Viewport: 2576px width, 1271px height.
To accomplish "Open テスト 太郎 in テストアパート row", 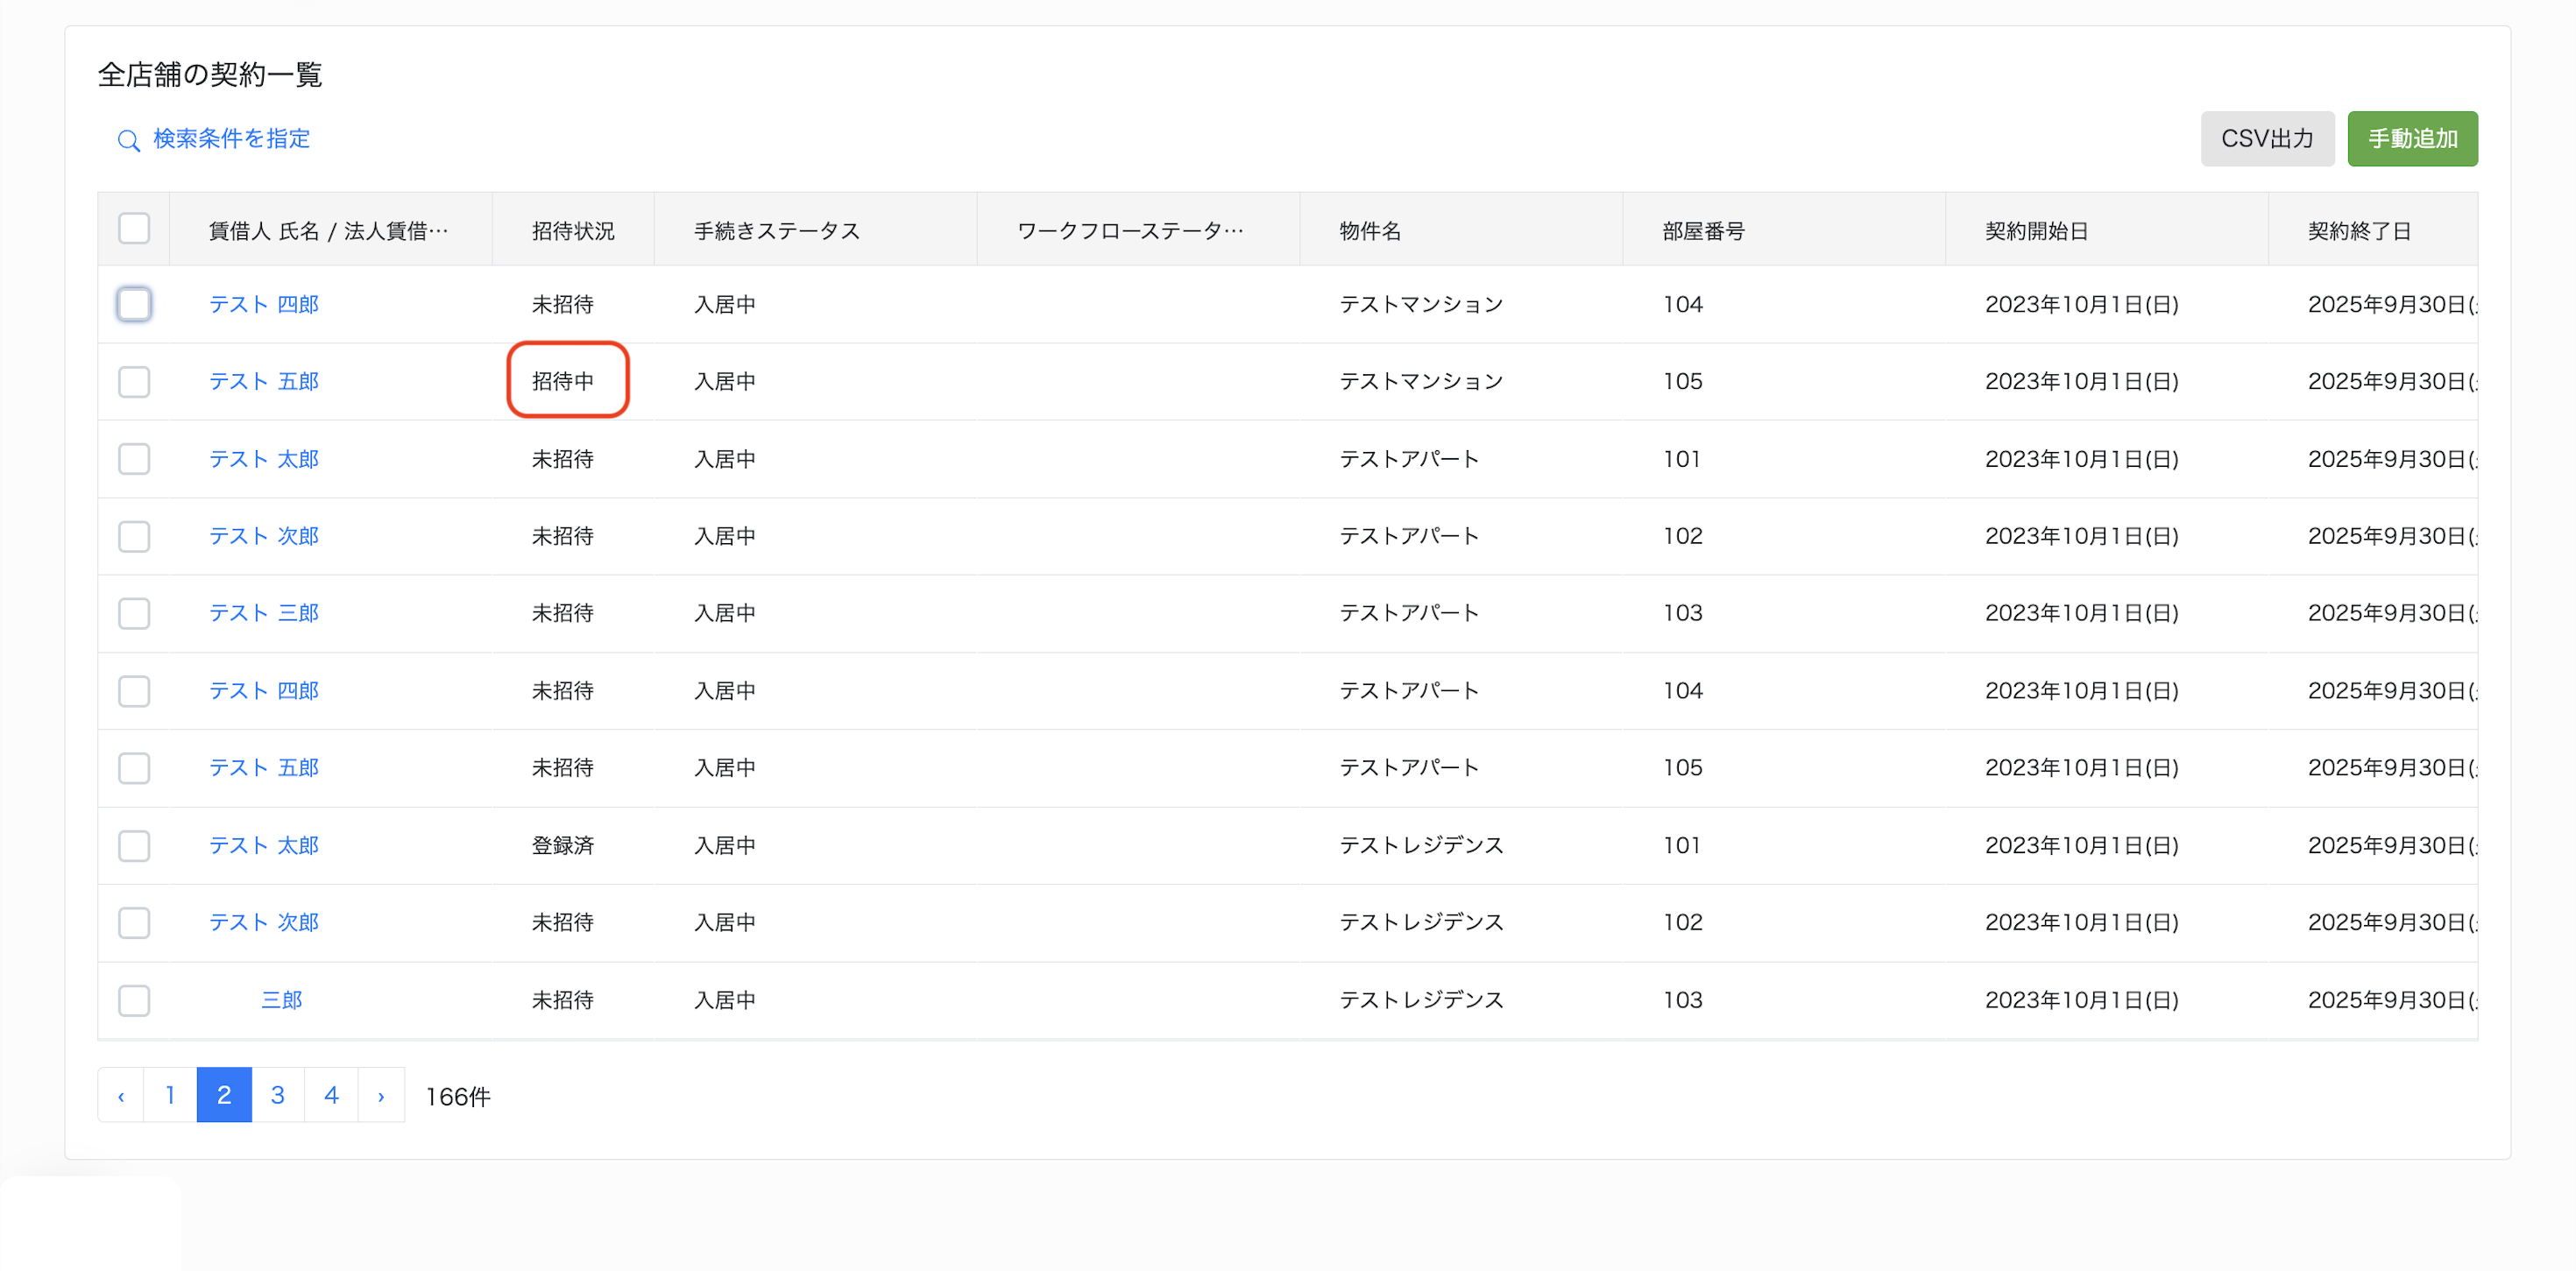I will (x=264, y=459).
